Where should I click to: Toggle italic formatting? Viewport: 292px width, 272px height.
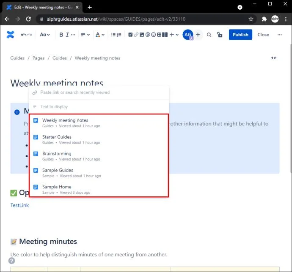pyautogui.click(x=68, y=35)
